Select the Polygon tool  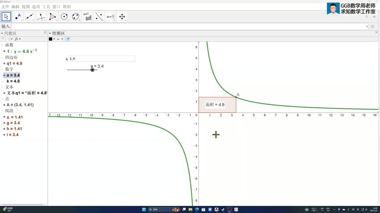click(x=53, y=17)
